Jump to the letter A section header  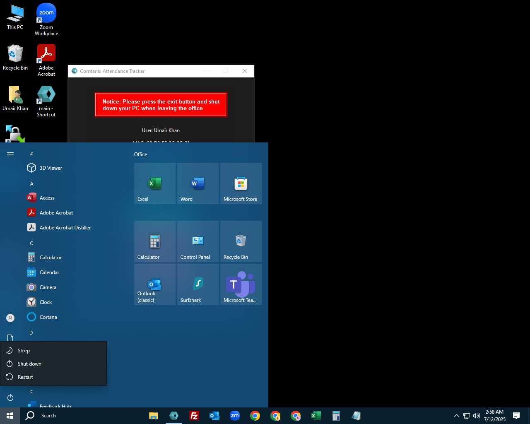32,184
